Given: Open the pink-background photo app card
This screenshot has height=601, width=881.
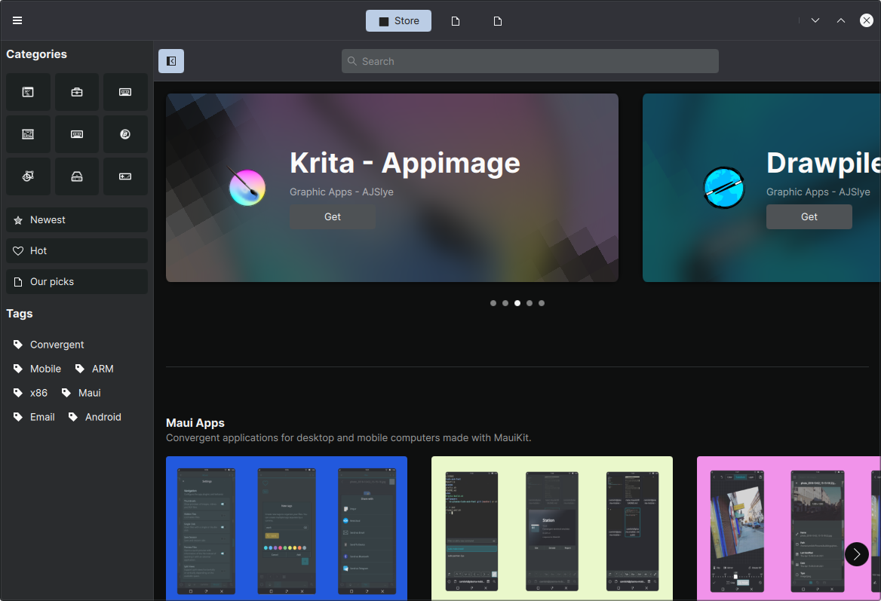Looking at the screenshot, I should point(789,529).
